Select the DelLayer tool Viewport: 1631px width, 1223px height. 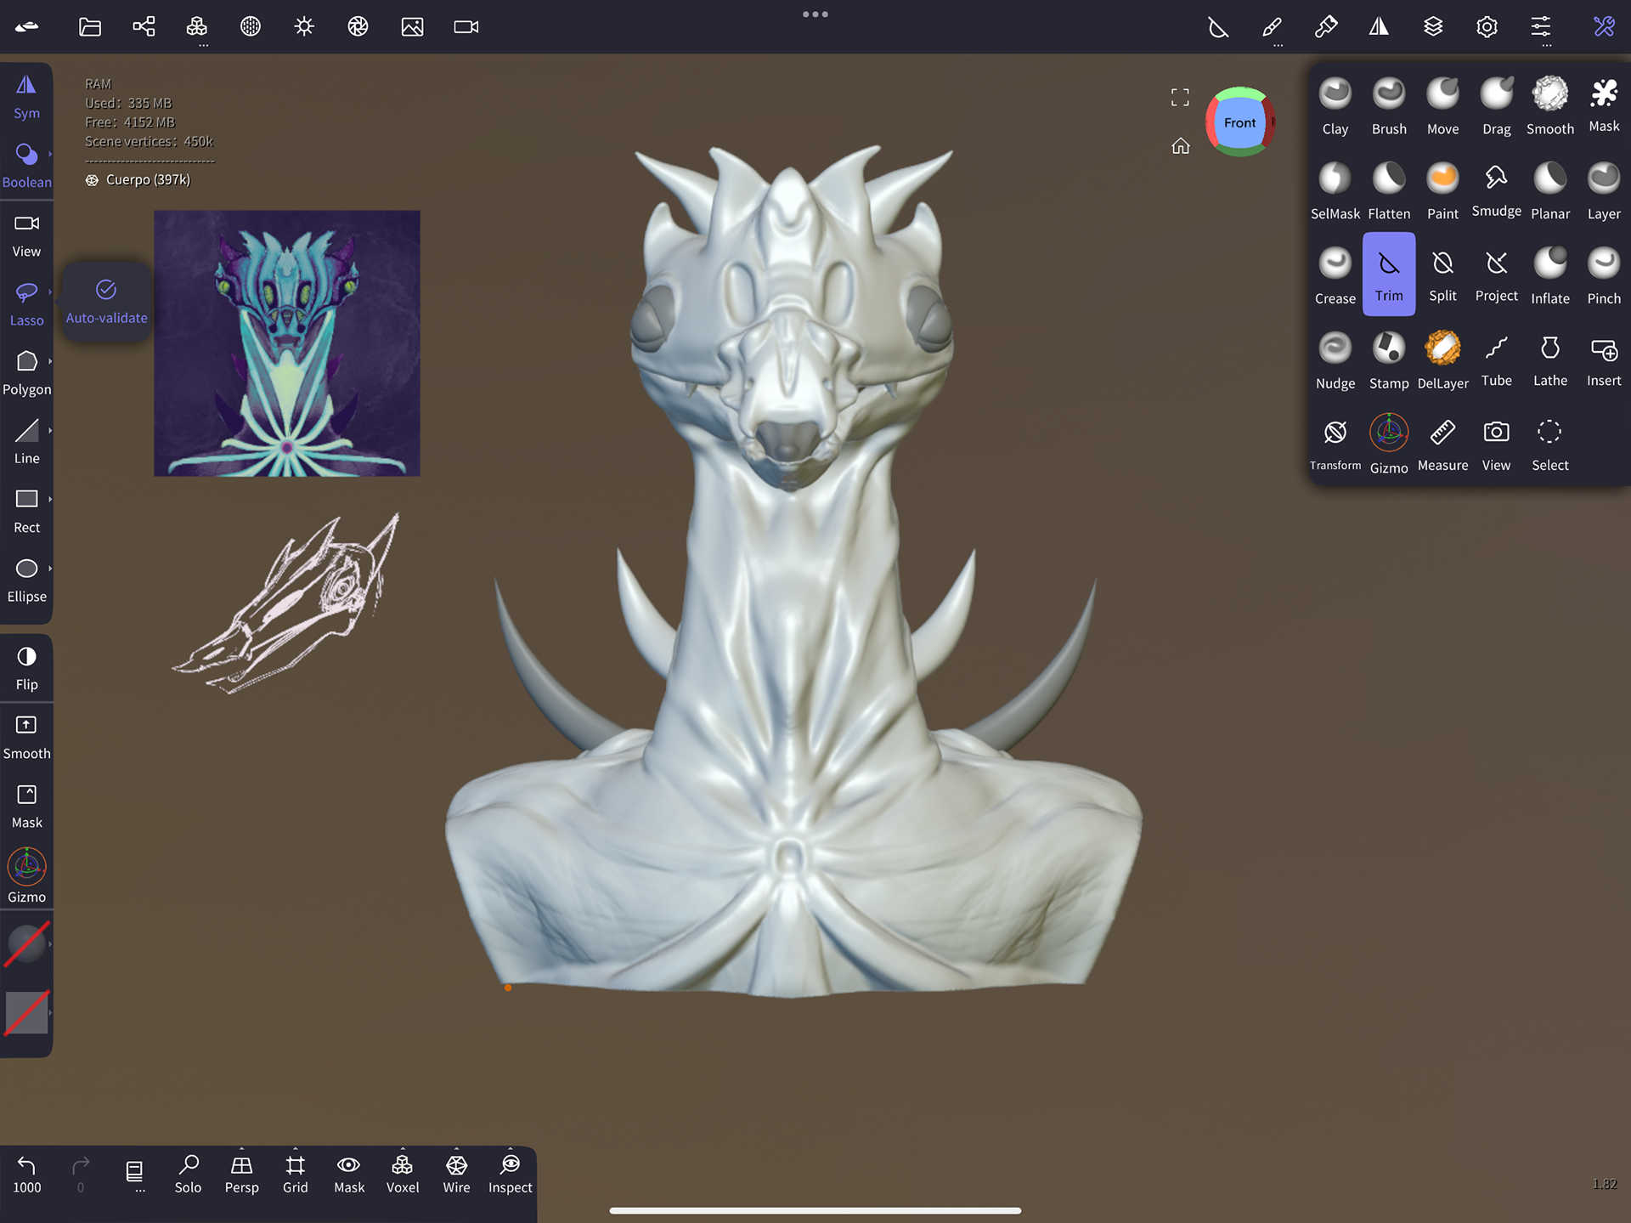(x=1442, y=360)
